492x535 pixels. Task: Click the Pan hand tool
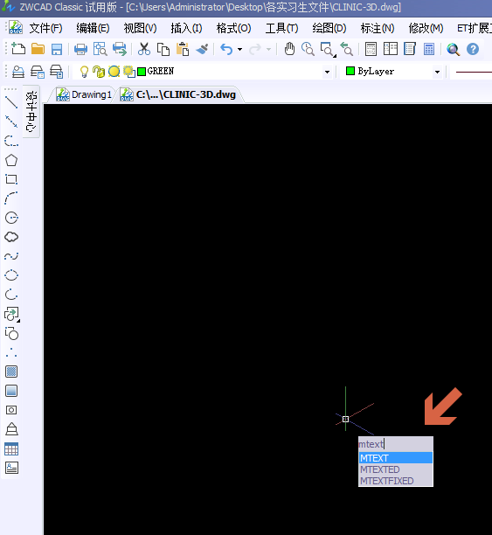289,49
